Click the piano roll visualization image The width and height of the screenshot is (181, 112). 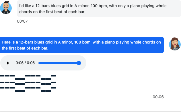28,83
